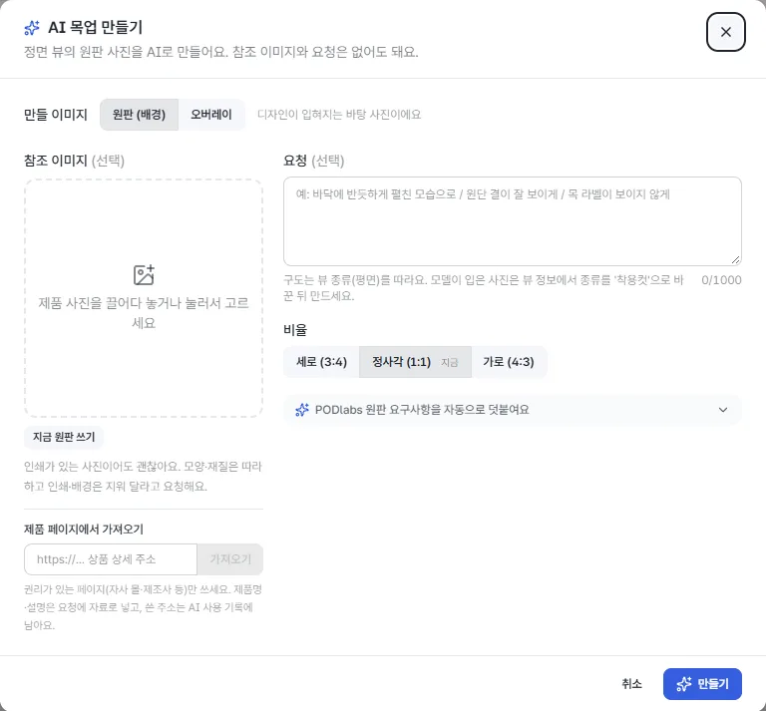Close the AI 목업 만들기 dialog
The image size is (766, 711).
click(x=725, y=32)
